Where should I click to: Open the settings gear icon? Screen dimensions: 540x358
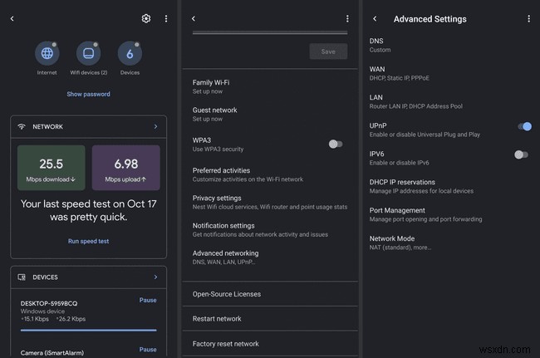point(146,18)
